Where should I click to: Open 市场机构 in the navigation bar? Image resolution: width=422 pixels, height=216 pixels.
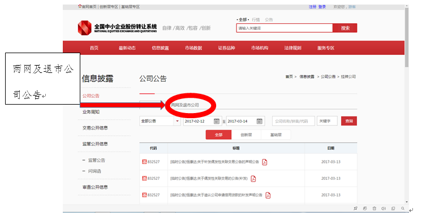(260, 48)
